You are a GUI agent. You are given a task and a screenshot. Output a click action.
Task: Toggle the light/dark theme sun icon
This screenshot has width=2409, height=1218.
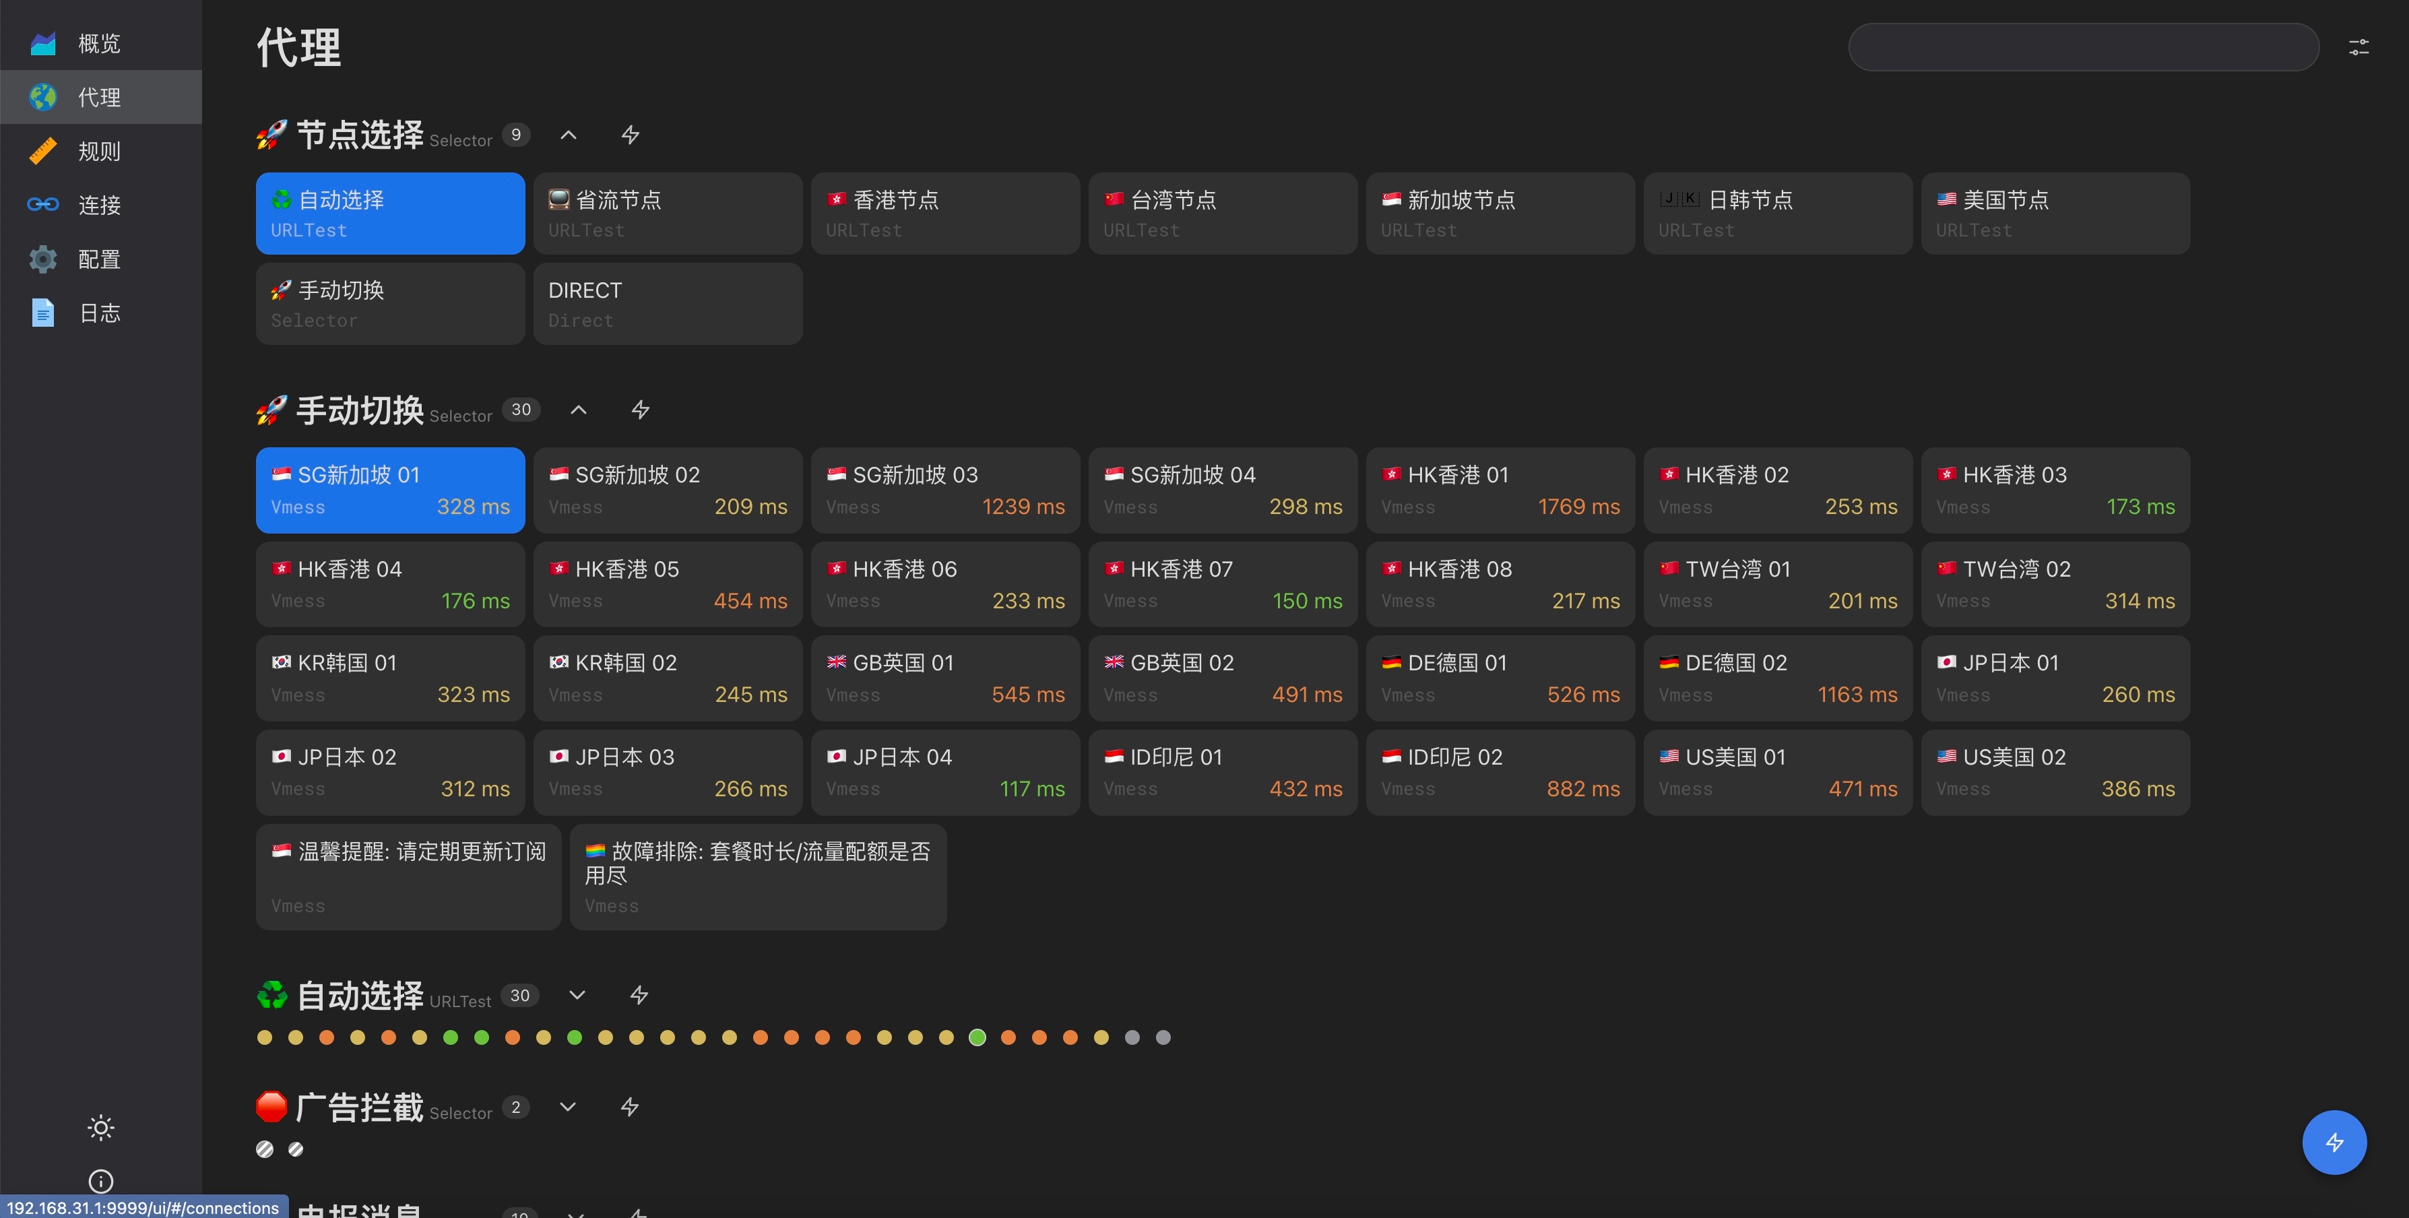click(x=101, y=1127)
